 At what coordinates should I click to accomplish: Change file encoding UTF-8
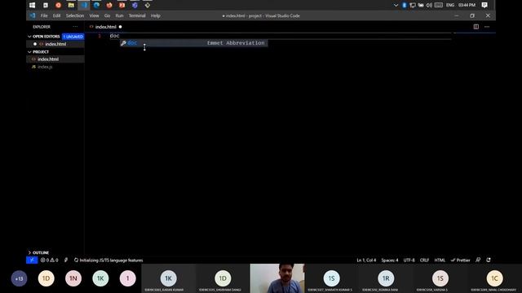click(x=409, y=260)
